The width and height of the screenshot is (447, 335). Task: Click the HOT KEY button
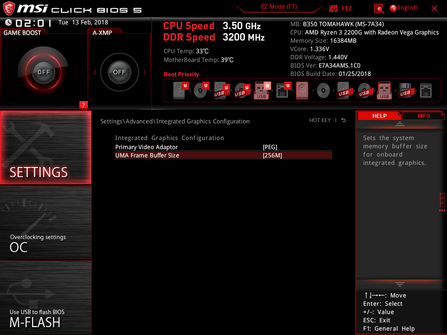click(x=320, y=120)
